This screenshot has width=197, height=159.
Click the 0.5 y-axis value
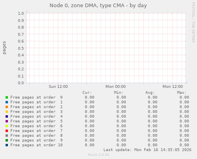(x=21, y=48)
